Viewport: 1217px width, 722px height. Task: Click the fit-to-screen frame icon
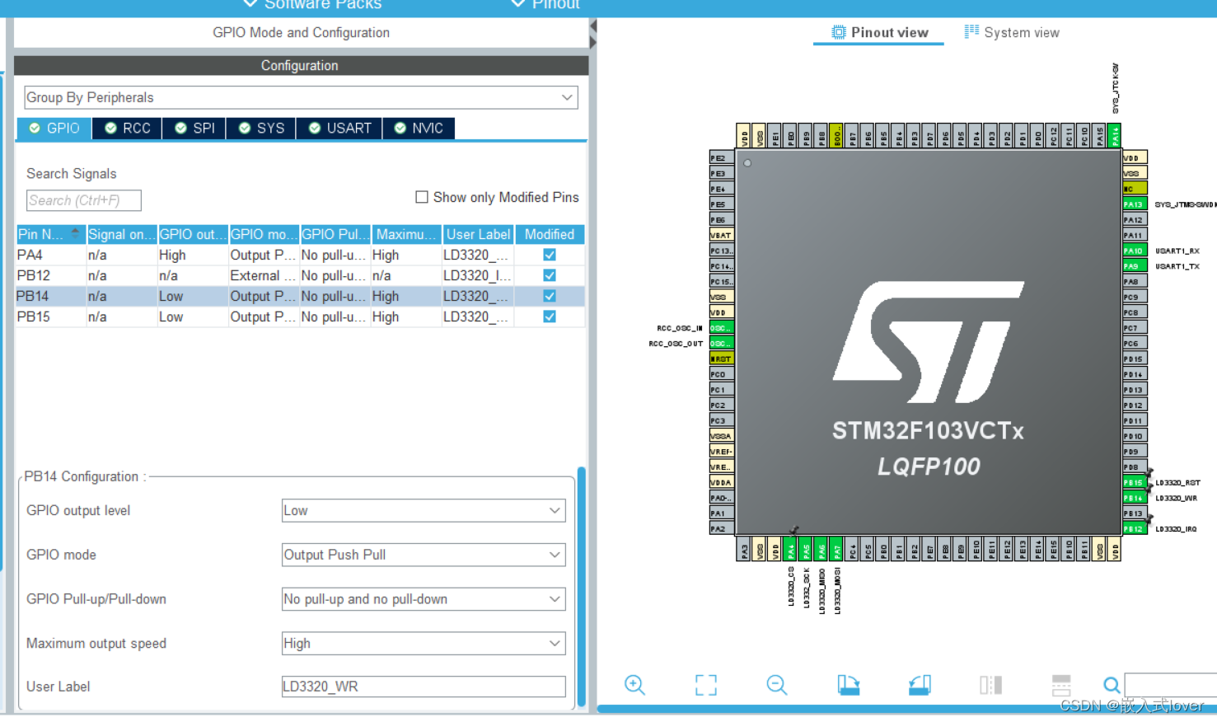pos(706,685)
